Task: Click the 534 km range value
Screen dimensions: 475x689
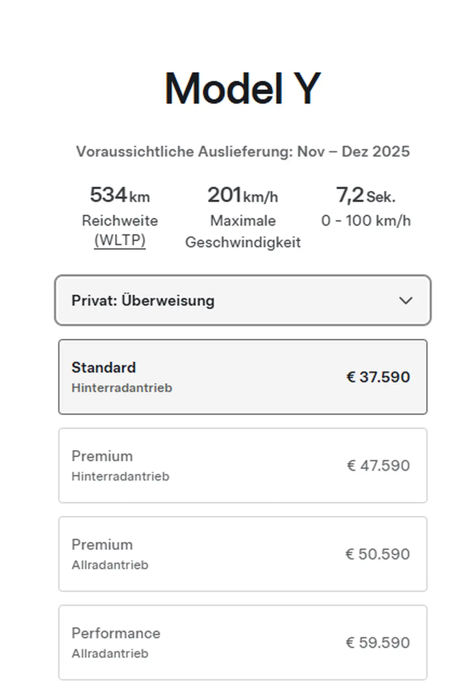Action: pyautogui.click(x=120, y=195)
